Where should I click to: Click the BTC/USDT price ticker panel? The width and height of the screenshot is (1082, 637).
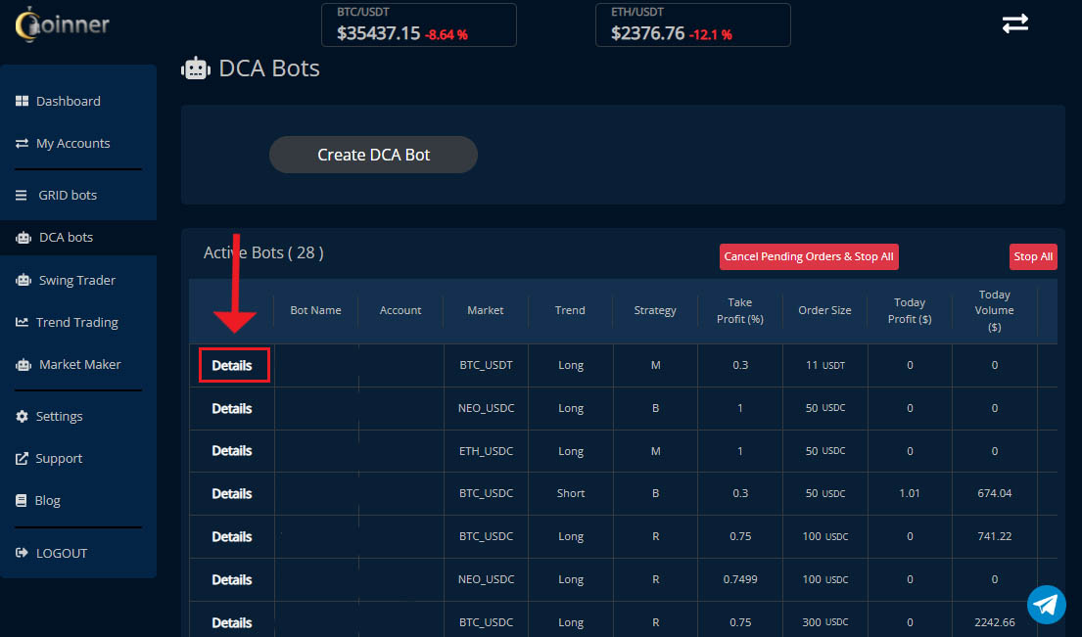coord(418,24)
